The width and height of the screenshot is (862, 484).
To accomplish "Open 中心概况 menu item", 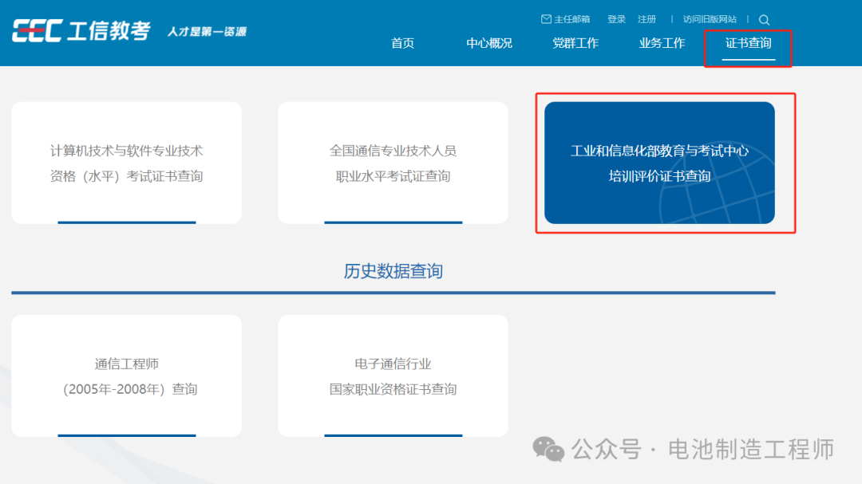I will tap(488, 43).
